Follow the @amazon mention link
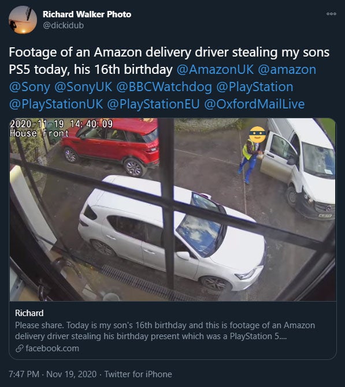The width and height of the screenshot is (345, 387). [287, 70]
